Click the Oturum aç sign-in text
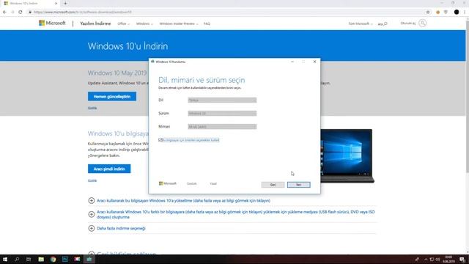The image size is (469, 264). tap(408, 23)
